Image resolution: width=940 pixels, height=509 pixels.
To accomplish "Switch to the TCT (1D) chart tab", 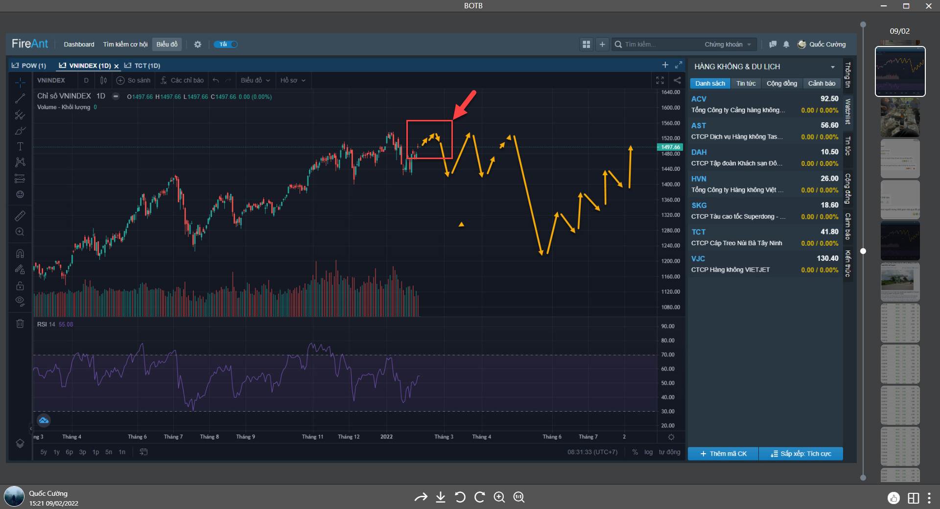I will click(142, 66).
